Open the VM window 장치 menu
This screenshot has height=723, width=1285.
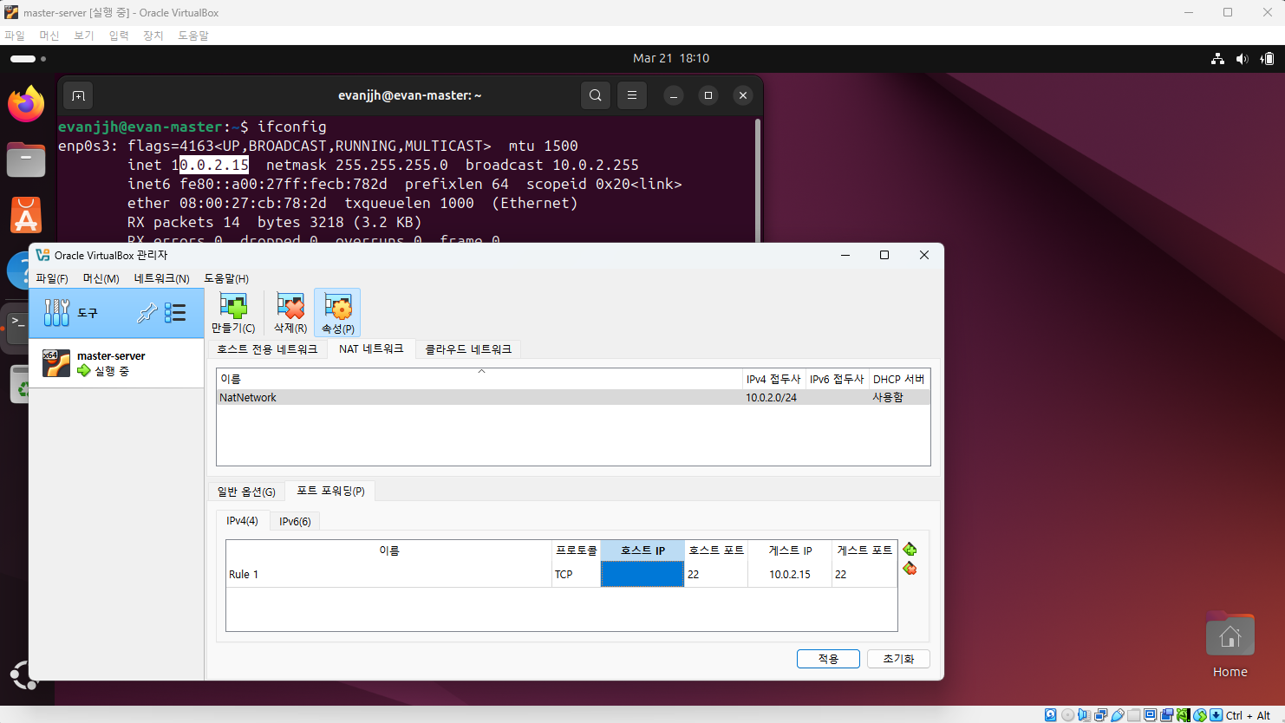coord(153,36)
